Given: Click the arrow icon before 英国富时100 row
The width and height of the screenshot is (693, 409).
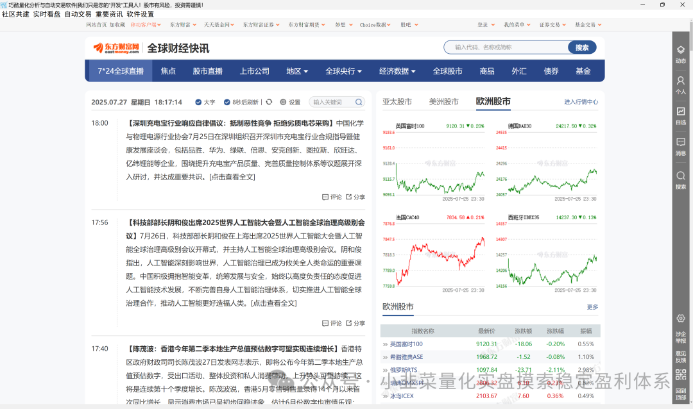Looking at the screenshot, I should point(385,344).
